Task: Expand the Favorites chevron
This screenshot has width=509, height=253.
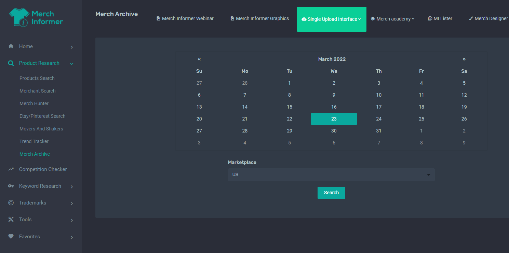Action: click(x=72, y=237)
